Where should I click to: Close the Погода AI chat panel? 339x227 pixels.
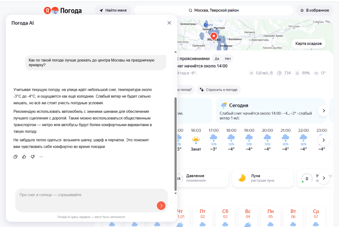coord(169,23)
